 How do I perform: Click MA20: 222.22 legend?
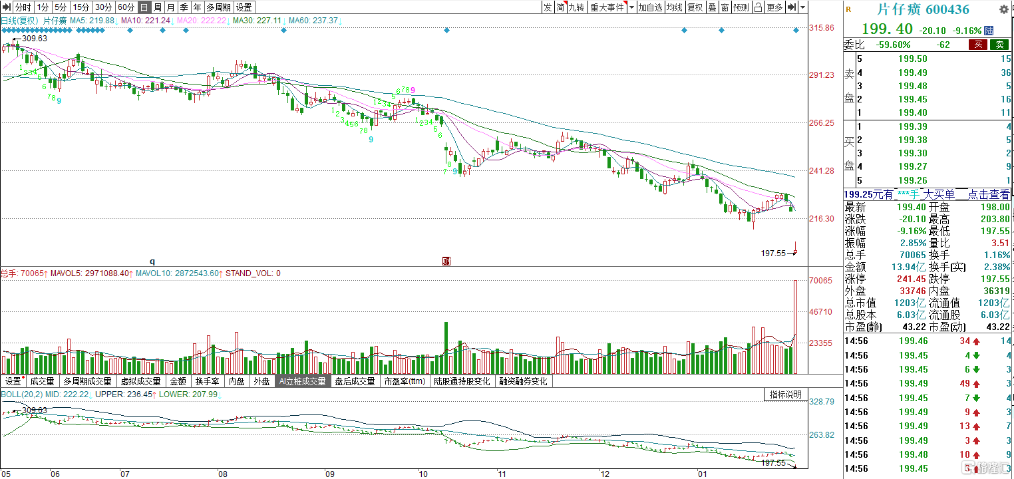[202, 21]
